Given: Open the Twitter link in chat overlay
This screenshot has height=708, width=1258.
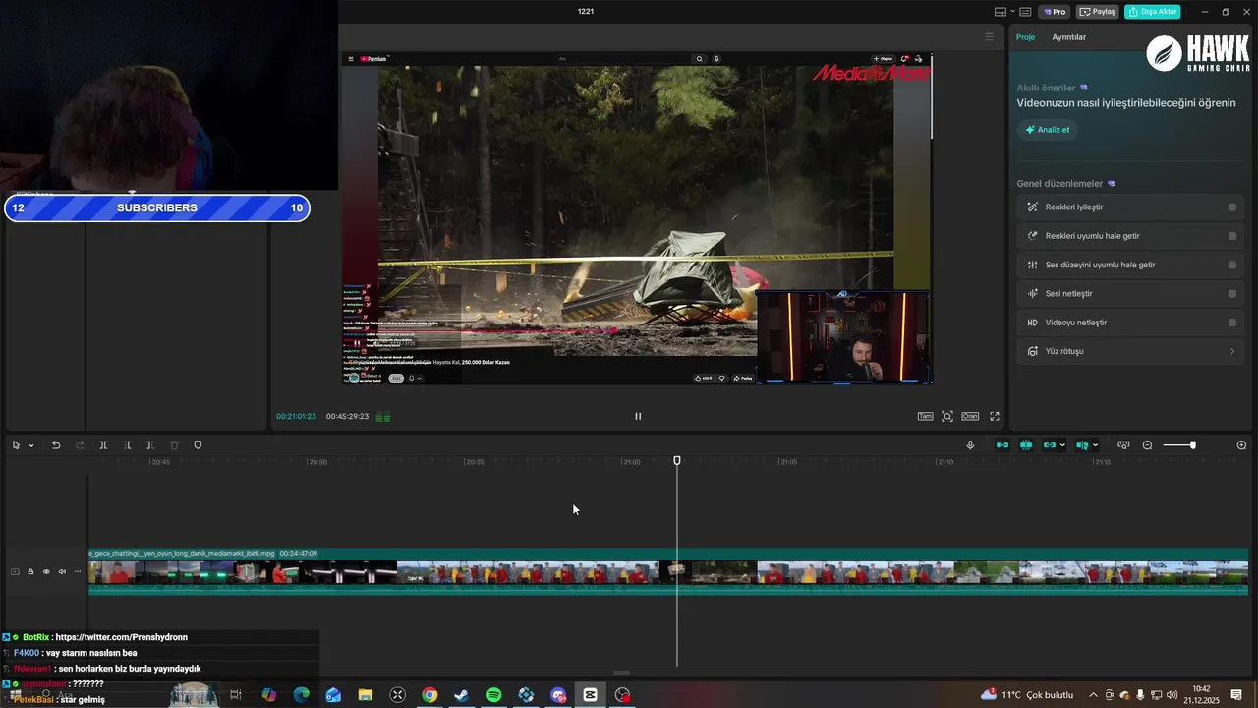Looking at the screenshot, I should click(121, 637).
